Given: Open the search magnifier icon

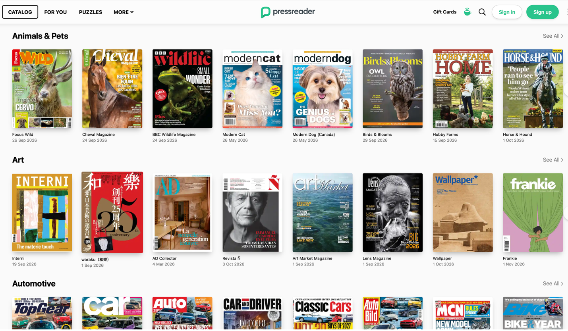Looking at the screenshot, I should (x=482, y=12).
